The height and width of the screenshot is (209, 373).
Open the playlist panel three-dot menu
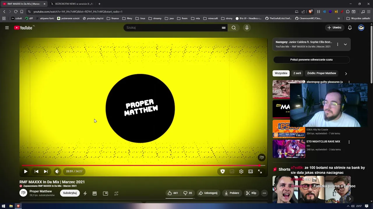[x=337, y=44]
